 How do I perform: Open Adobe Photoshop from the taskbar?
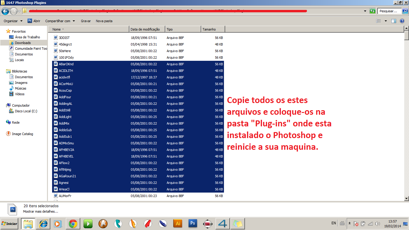(193, 224)
